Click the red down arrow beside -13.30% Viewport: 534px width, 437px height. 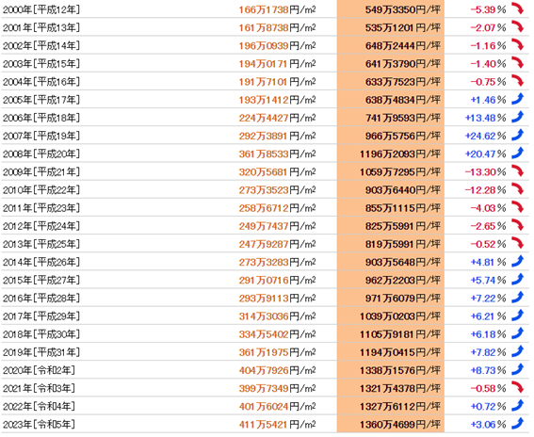point(517,171)
